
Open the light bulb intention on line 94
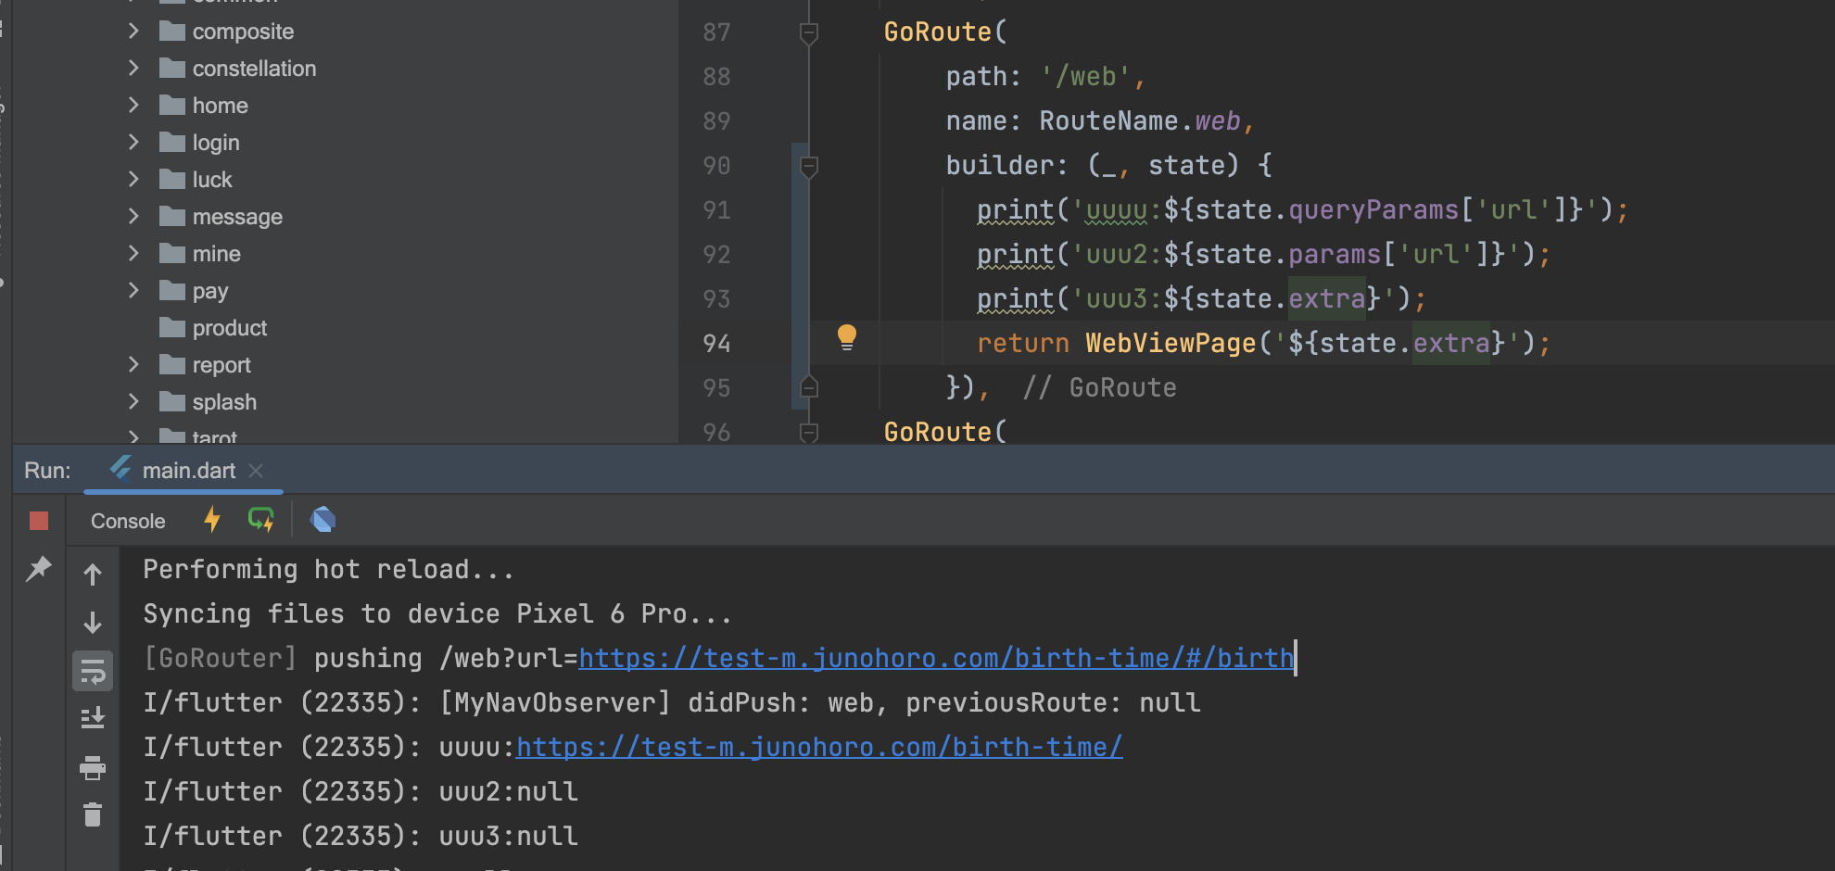tap(847, 339)
